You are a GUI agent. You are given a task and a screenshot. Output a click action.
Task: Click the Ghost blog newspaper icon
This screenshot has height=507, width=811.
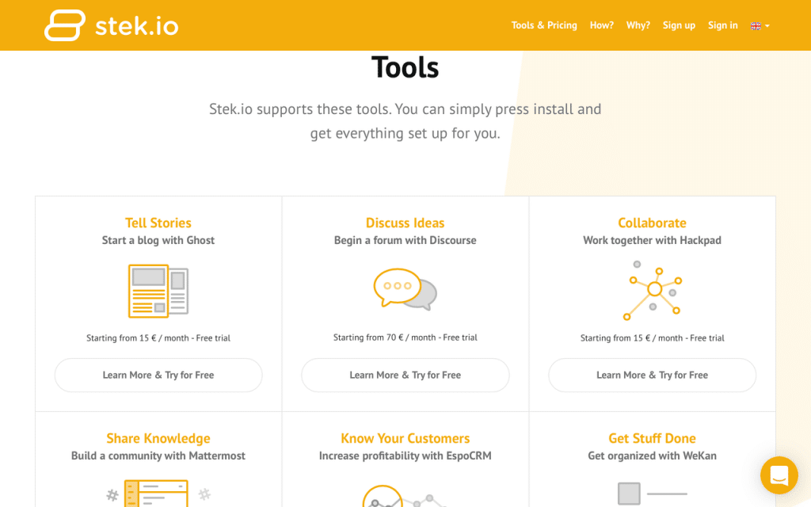click(x=158, y=291)
